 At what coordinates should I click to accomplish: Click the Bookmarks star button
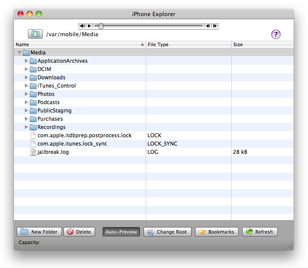tap(217, 232)
